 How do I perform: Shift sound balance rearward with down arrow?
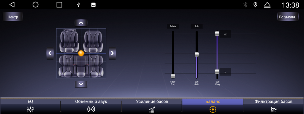tap(81, 84)
